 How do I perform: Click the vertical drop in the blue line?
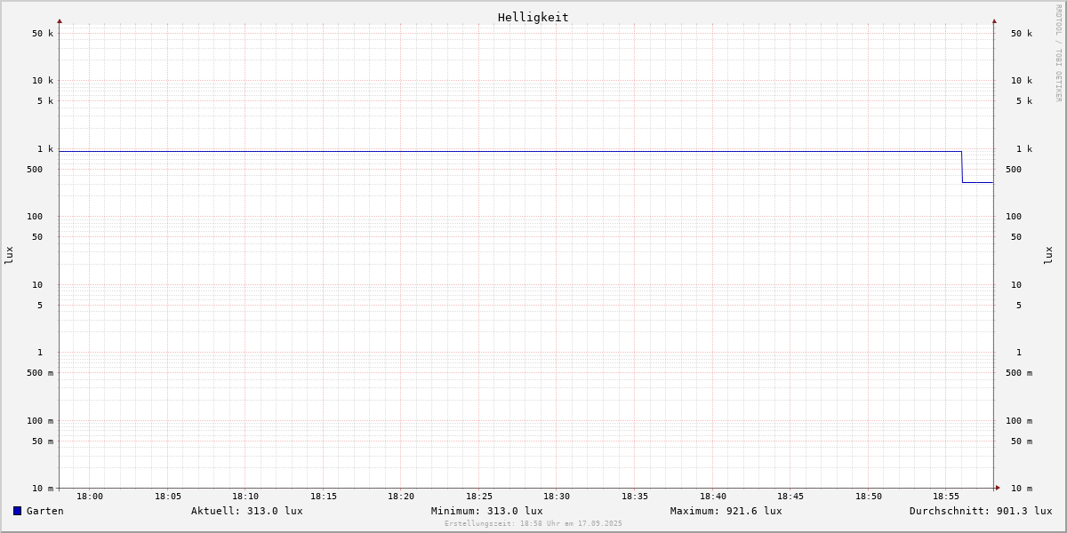click(x=962, y=167)
